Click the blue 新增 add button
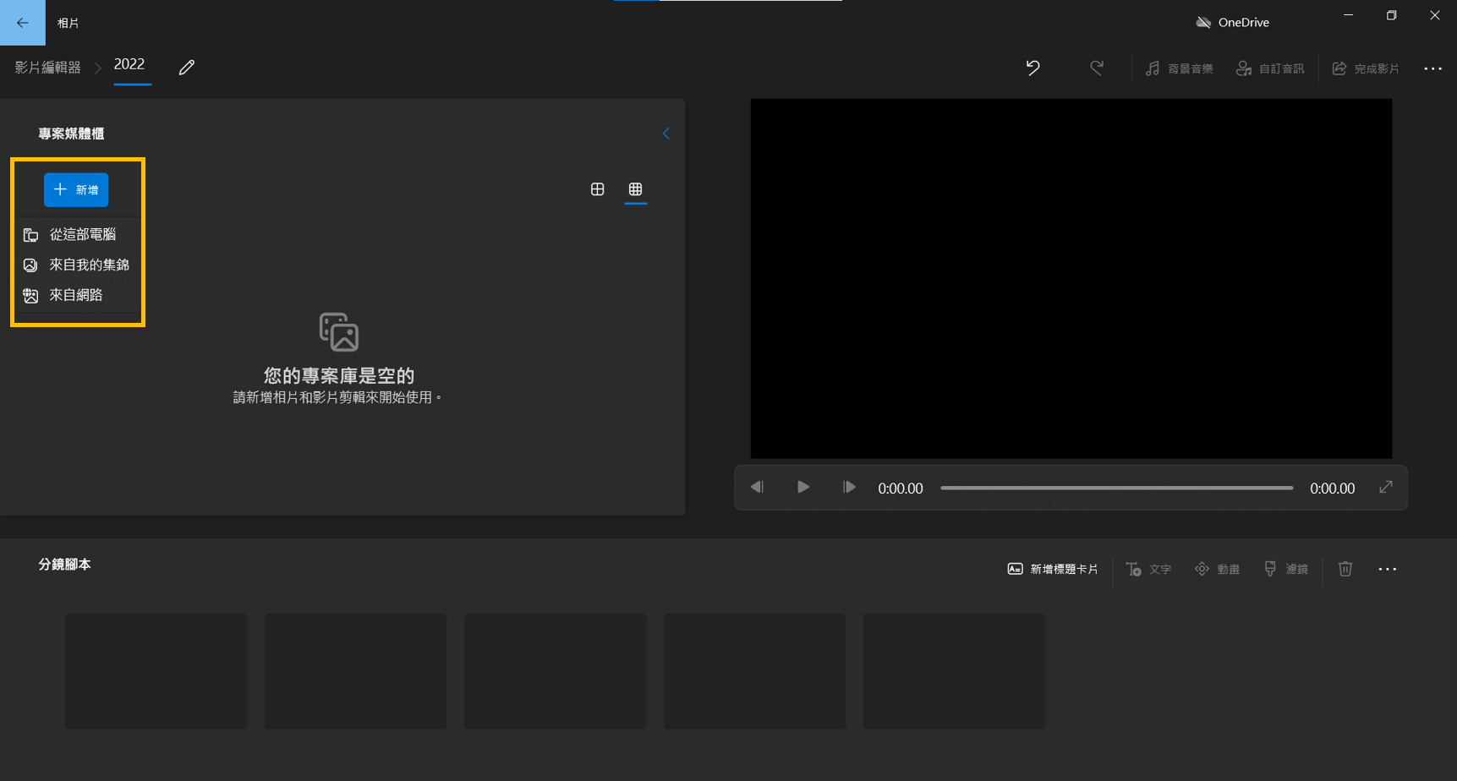The height and width of the screenshot is (781, 1457). [76, 190]
